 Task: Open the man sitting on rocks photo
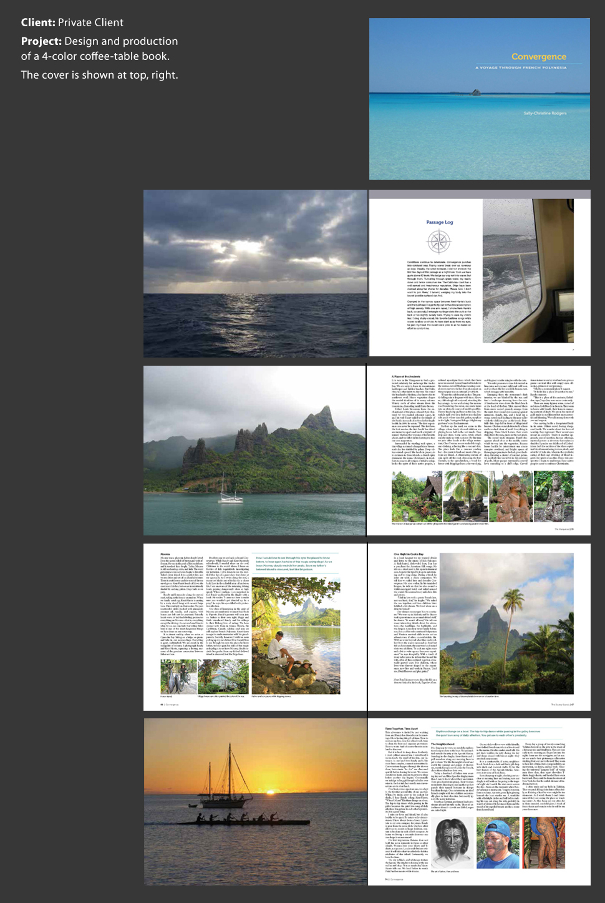296,635
